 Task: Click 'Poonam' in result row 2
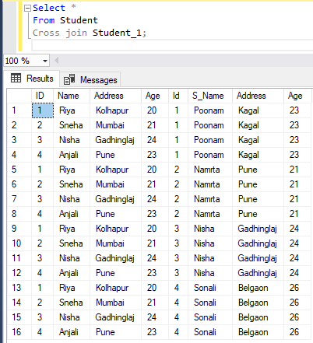pos(209,125)
